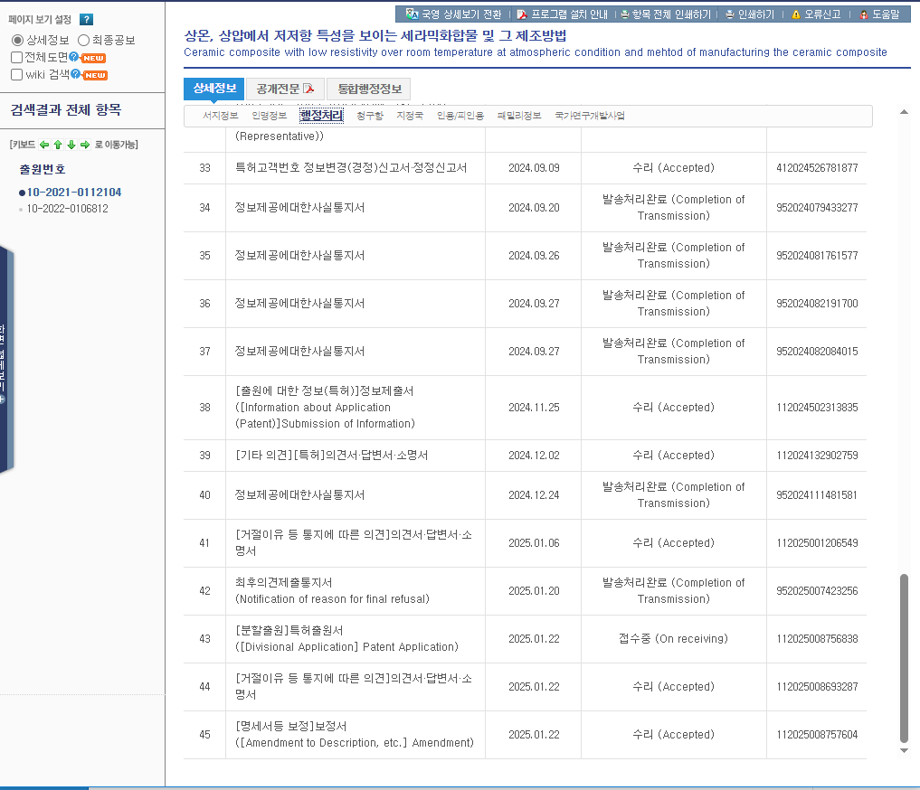Enable the wiki 검색 checkbox
Image resolution: width=920 pixels, height=790 pixels.
(16, 74)
